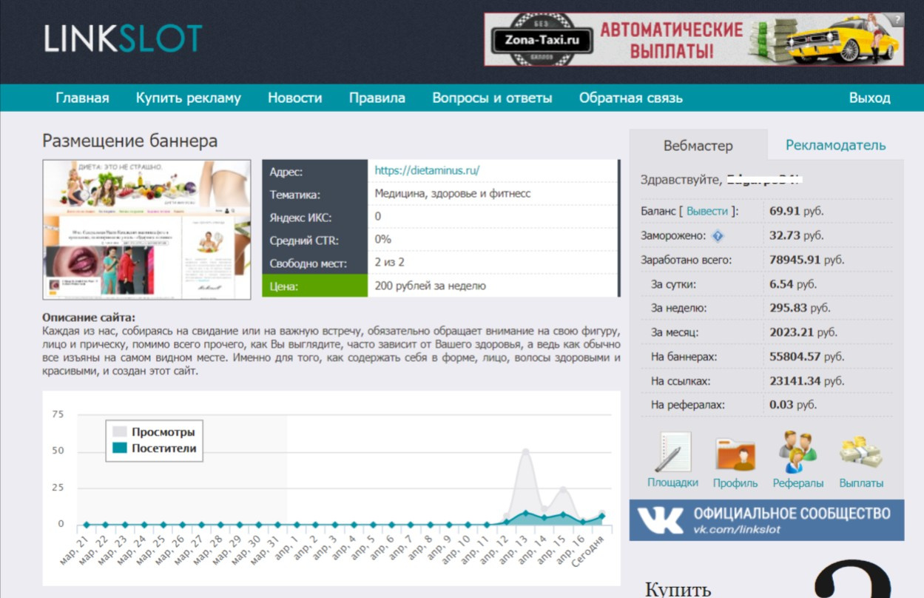
Task: Open the Рефералы people icon
Action: (x=798, y=452)
